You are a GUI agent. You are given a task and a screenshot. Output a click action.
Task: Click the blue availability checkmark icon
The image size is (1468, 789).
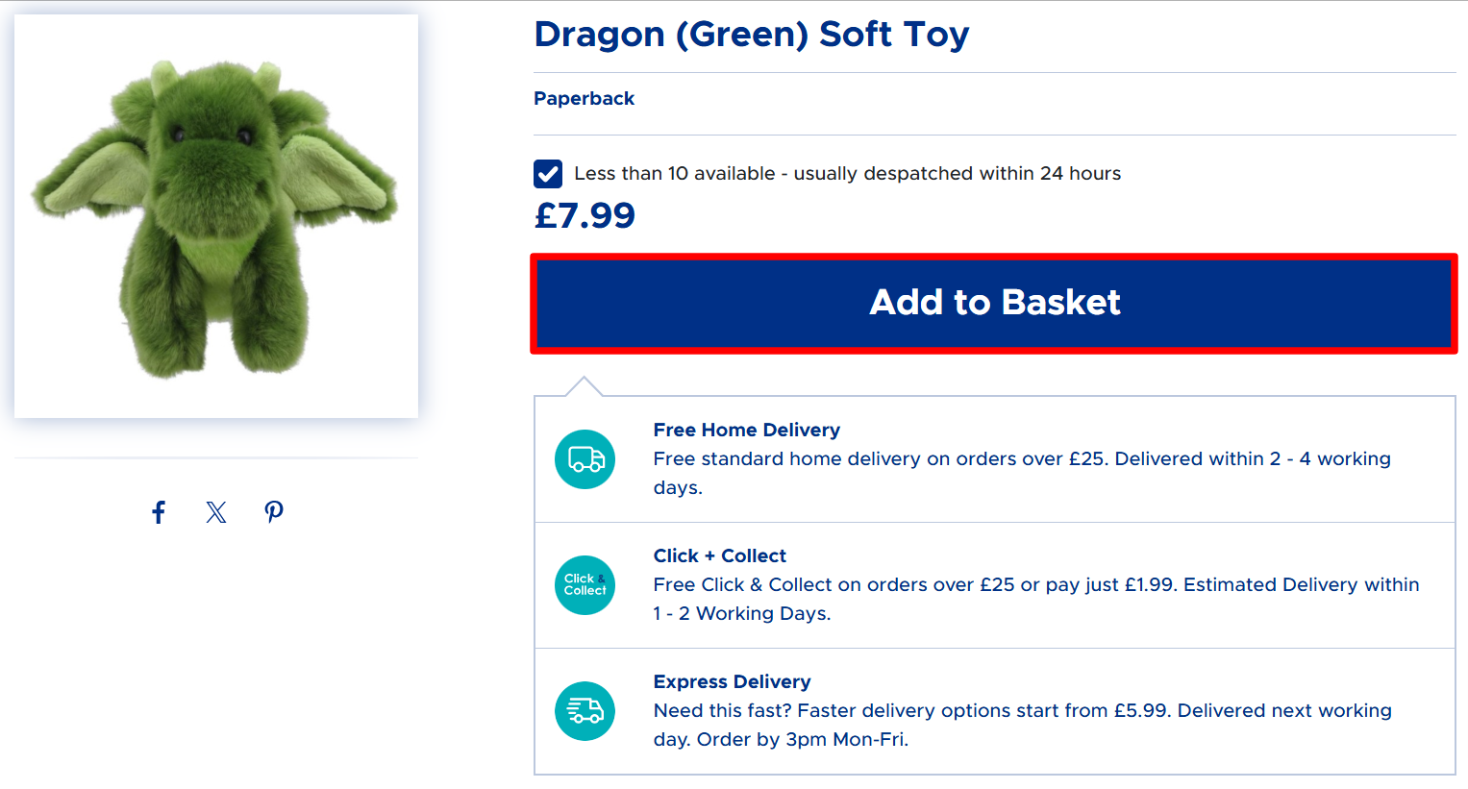[548, 174]
